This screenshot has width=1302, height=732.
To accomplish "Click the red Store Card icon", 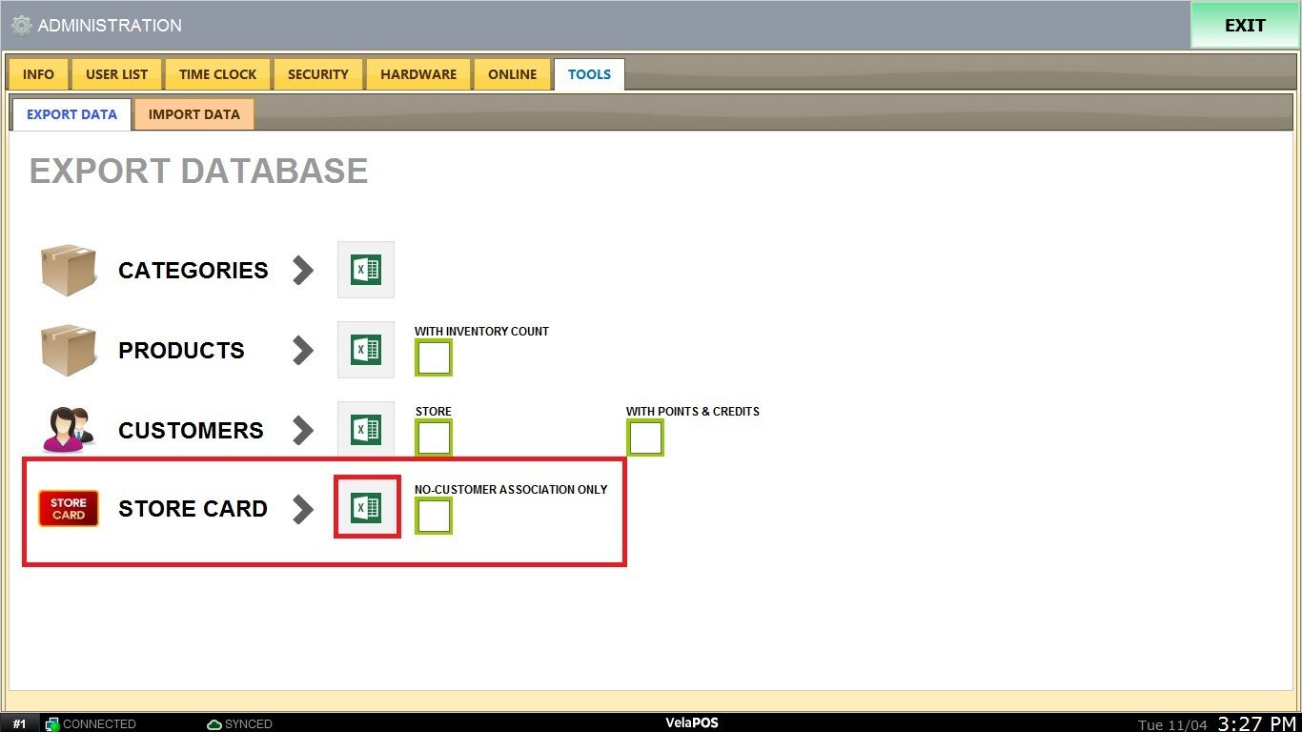I will 69,509.
